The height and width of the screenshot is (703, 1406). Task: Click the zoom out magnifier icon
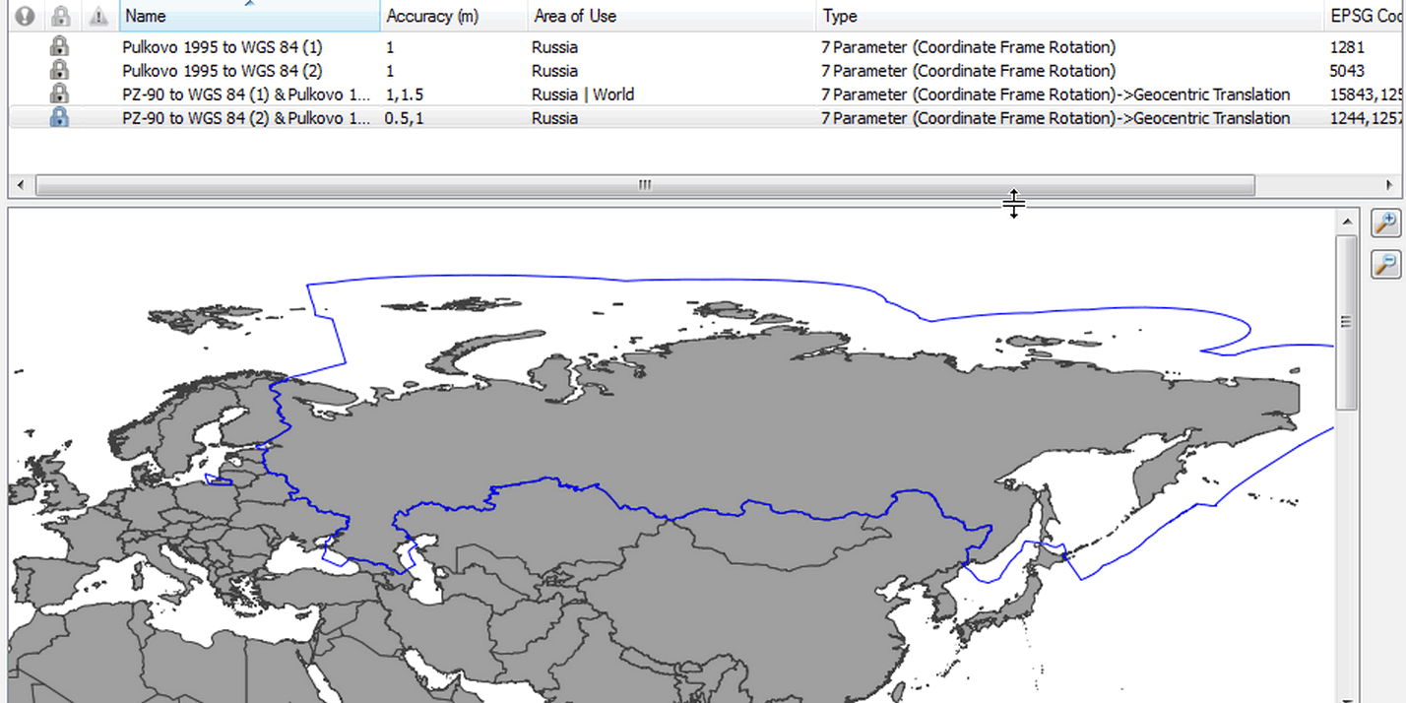pos(1385,264)
